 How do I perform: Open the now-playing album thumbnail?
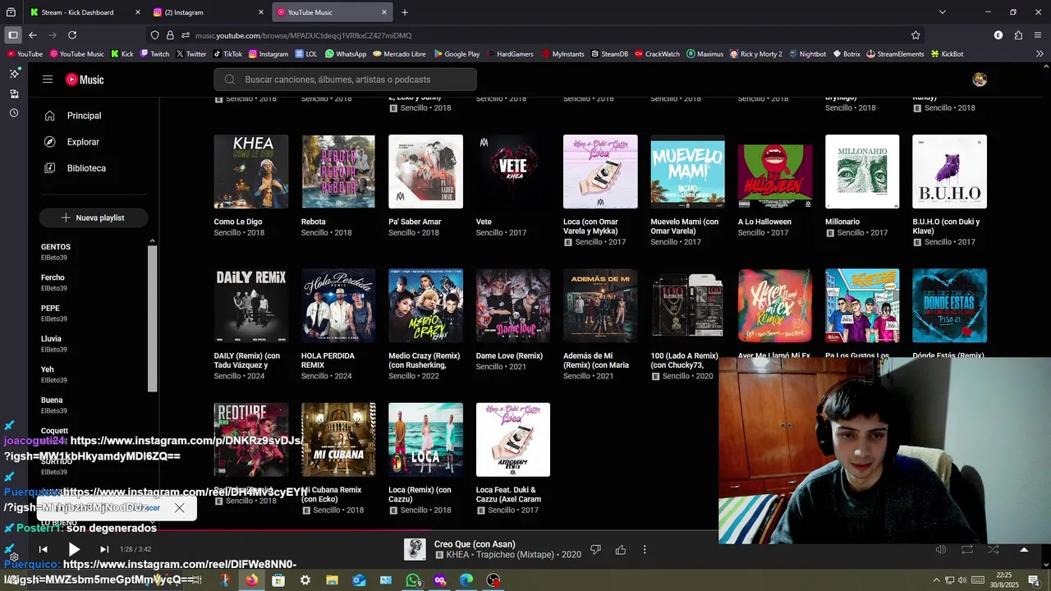click(x=415, y=549)
